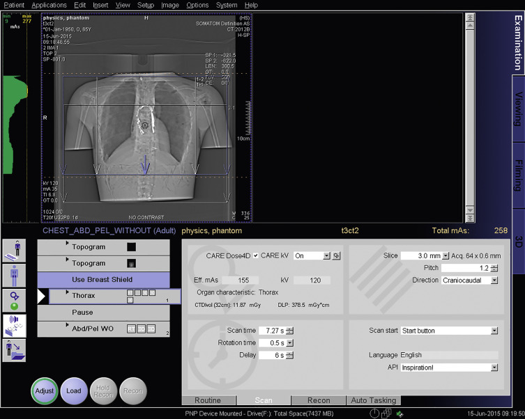Open the CARE kV dropdown
The width and height of the screenshot is (525, 419).
click(x=326, y=256)
